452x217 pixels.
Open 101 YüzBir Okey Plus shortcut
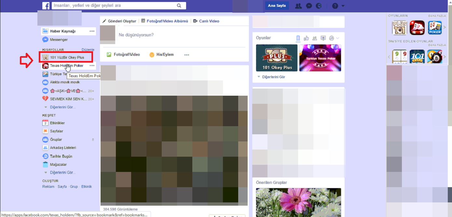[66, 57]
